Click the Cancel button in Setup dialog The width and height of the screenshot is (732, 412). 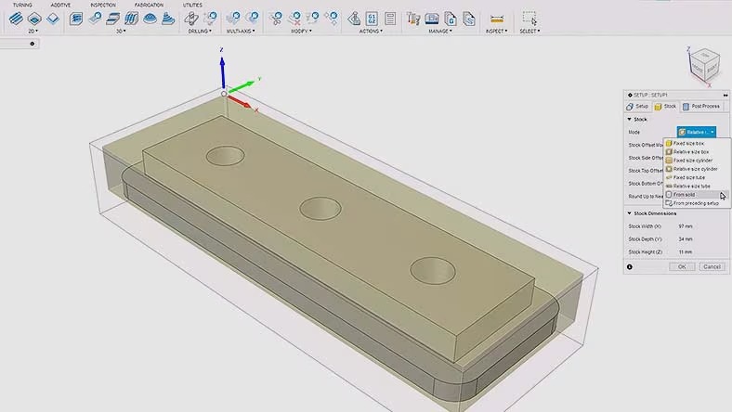coord(711,266)
